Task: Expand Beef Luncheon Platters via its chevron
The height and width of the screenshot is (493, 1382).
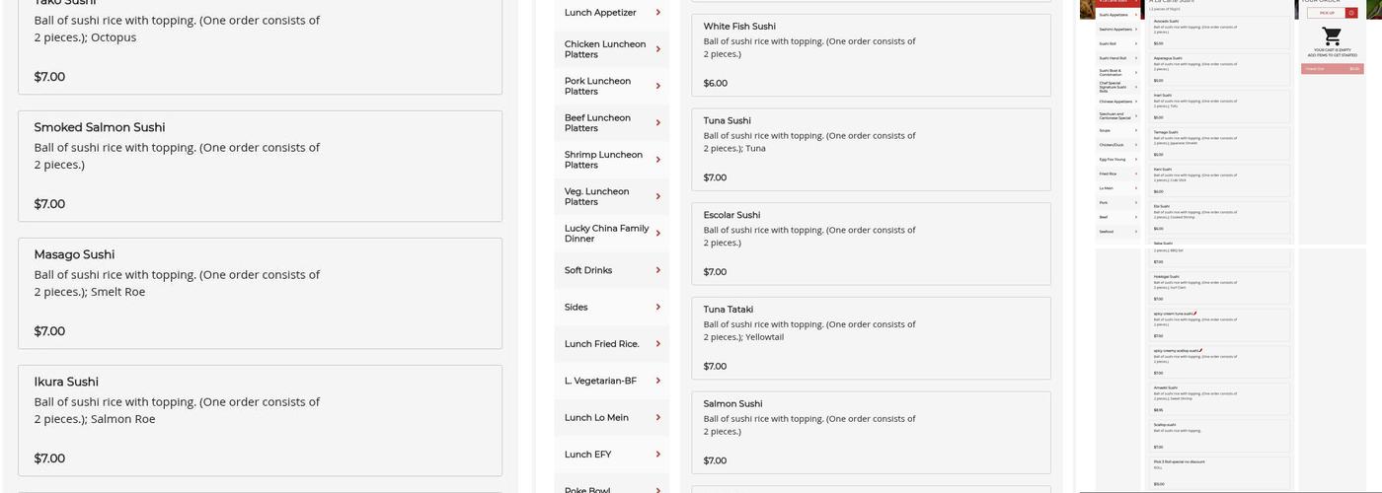Action: pos(658,123)
